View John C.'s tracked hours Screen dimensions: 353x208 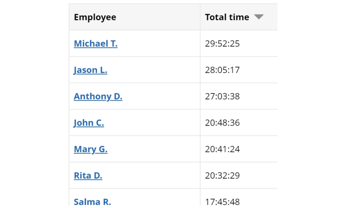pos(89,122)
